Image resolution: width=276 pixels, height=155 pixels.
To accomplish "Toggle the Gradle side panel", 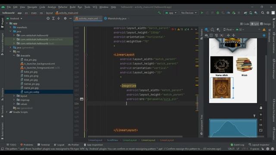I will [x=274, y=23].
